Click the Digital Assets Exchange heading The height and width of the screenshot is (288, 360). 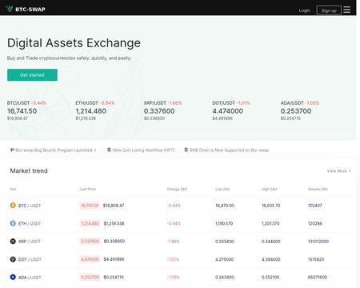(x=74, y=43)
